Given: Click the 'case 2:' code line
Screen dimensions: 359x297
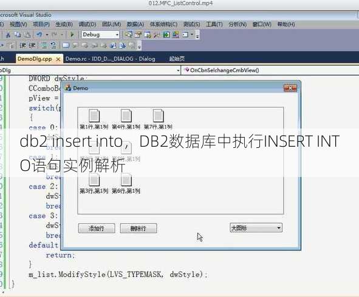Looking at the screenshot, I should [x=43, y=187].
